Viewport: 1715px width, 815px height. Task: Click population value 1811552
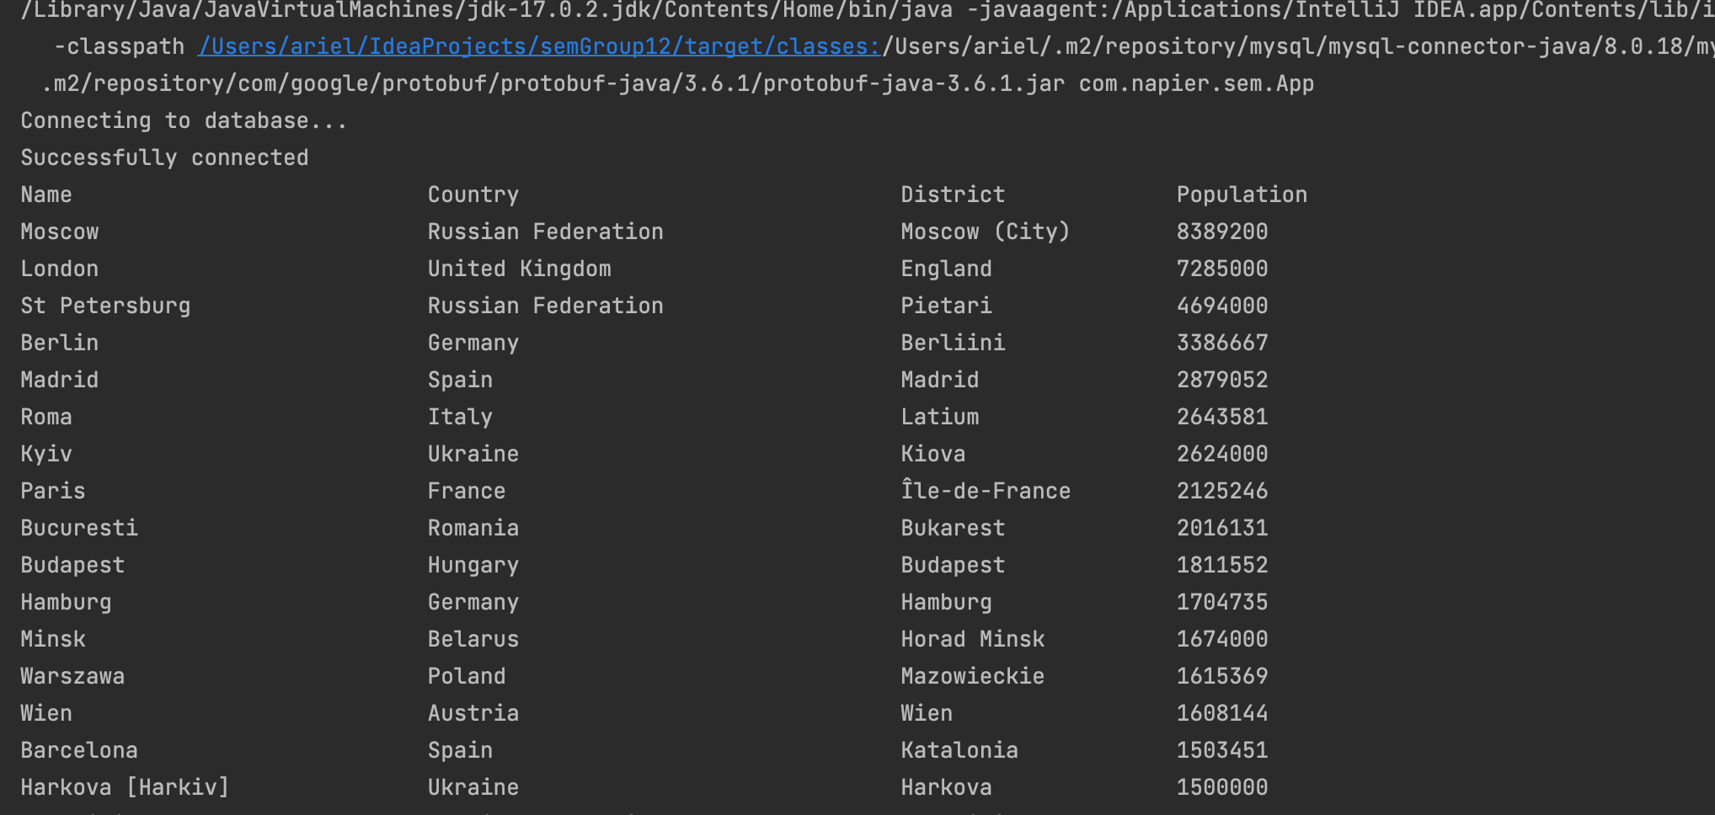pyautogui.click(x=1222, y=565)
